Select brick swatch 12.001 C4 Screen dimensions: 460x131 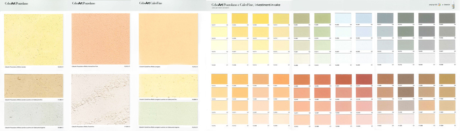(343, 79)
